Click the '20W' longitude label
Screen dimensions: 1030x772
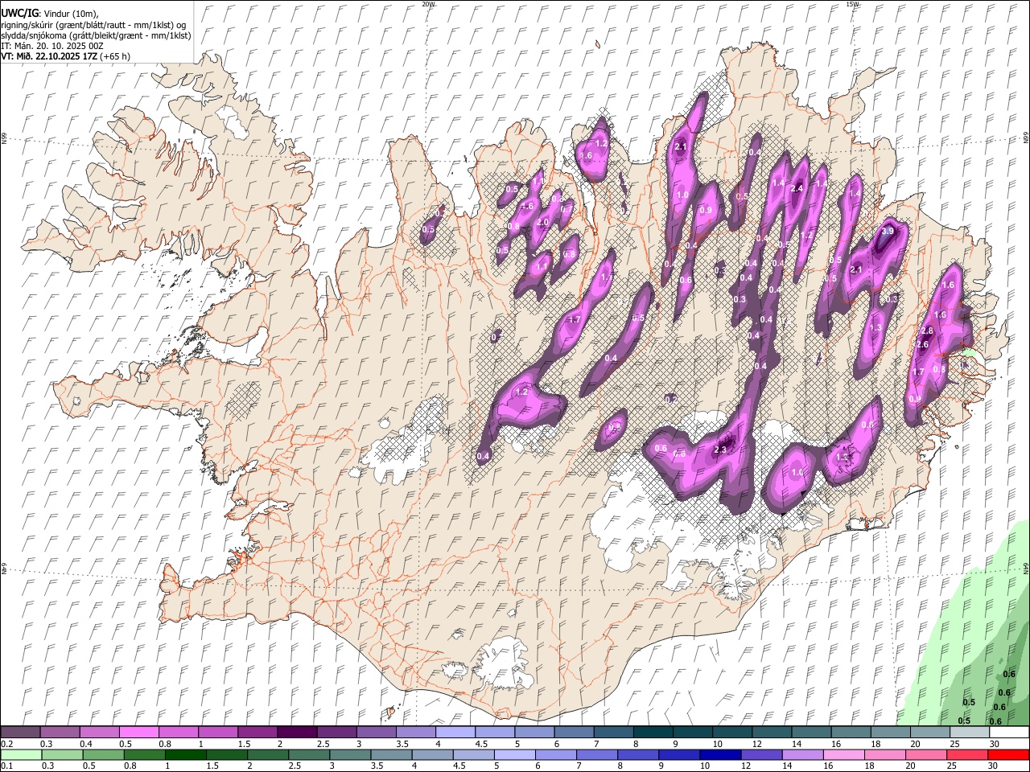click(x=428, y=4)
